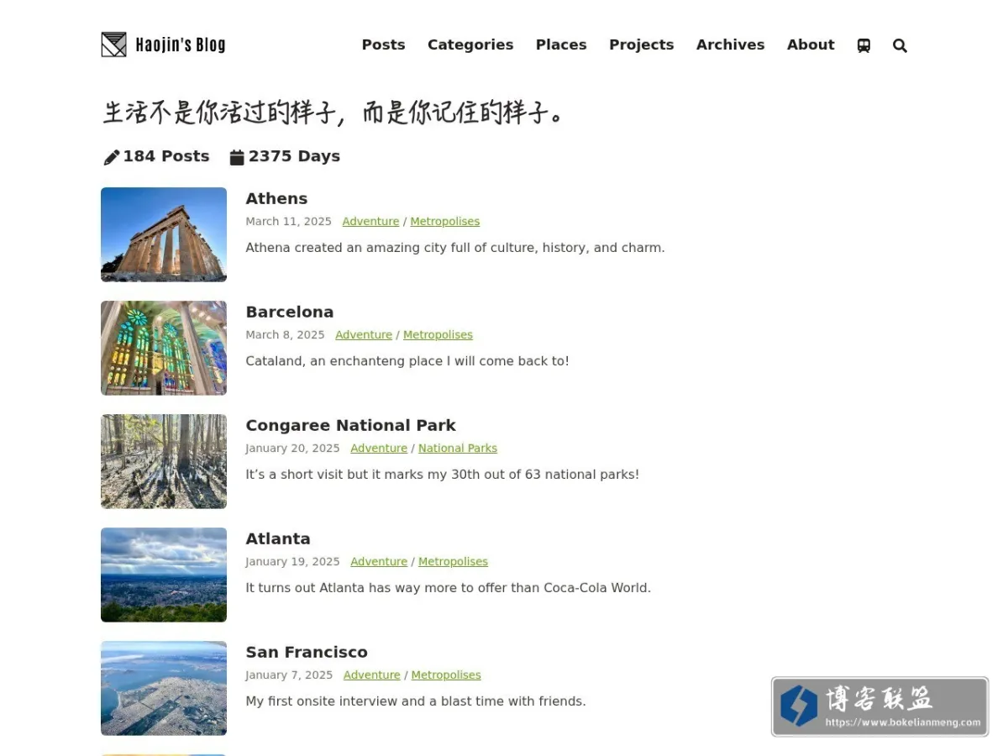Navigate to Places in the top menu
Image resolution: width=1008 pixels, height=756 pixels.
(x=561, y=45)
